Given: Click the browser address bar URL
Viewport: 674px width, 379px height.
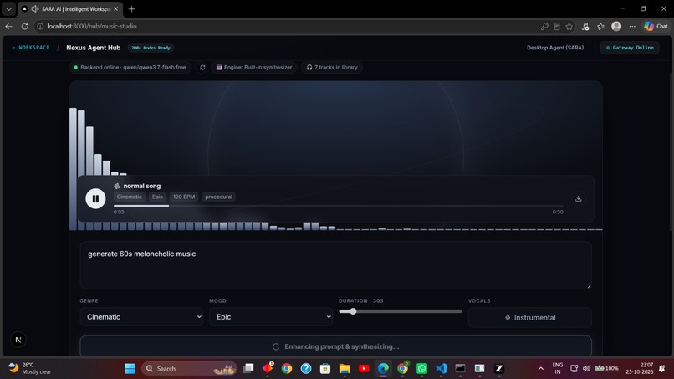Looking at the screenshot, I should point(91,26).
